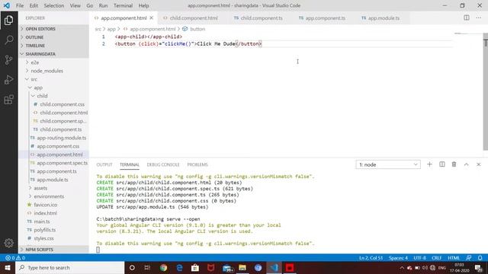Open the Selection menu

pos(54,5)
